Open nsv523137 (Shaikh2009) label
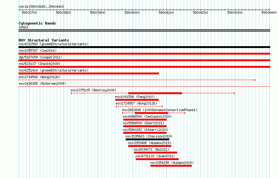Image resolution: width=279 pixels, height=178 pixels. pos(39,64)
